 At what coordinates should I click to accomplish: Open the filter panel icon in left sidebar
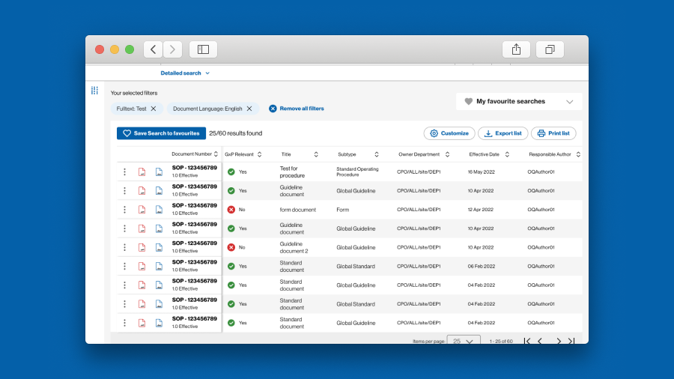point(94,90)
